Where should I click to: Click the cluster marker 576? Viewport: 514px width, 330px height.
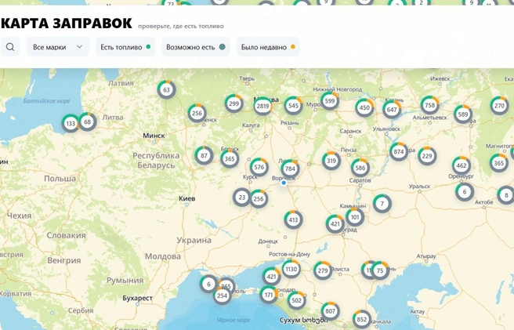click(x=259, y=167)
